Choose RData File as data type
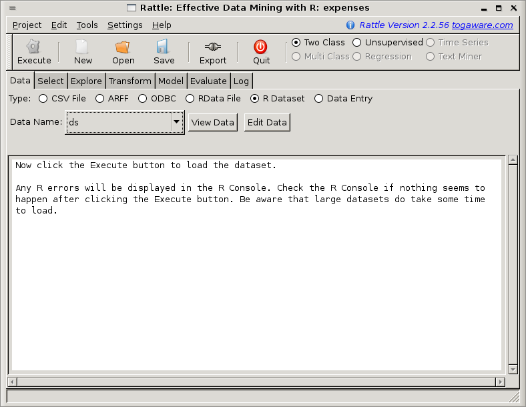526x407 pixels. [x=190, y=99]
